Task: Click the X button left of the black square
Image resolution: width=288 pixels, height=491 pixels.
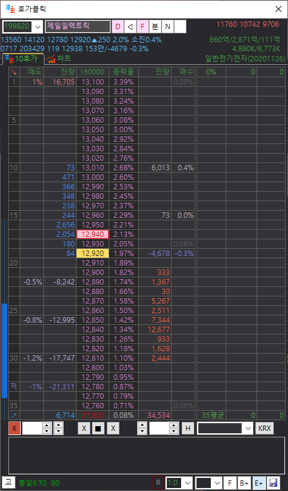Action: (x=84, y=429)
